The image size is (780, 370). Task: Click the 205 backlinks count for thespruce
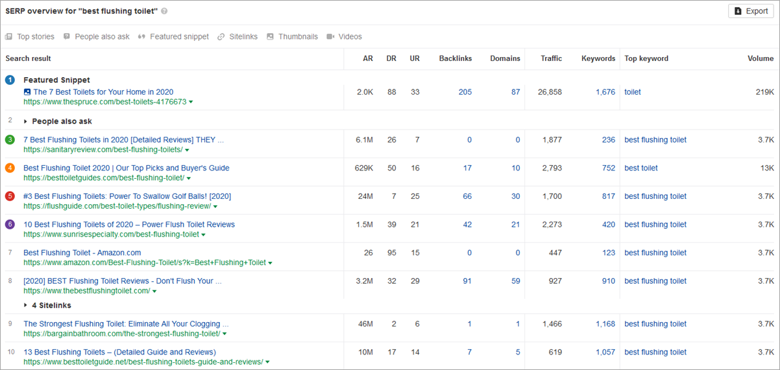[x=465, y=92]
